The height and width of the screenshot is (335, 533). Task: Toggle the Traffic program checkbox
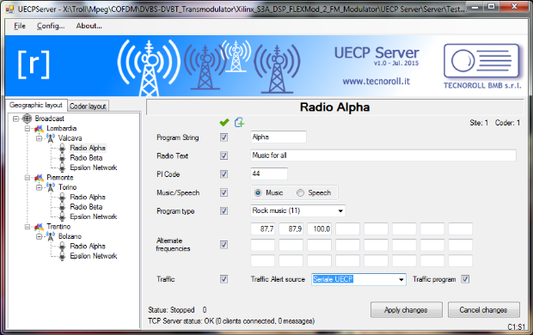point(465,279)
